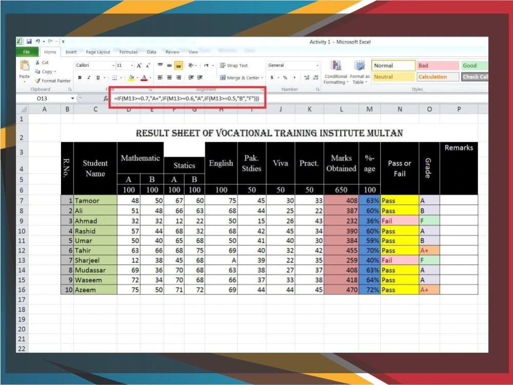Select cell with student name Sharjeel
This screenshot has width=513, height=385.
point(95,260)
